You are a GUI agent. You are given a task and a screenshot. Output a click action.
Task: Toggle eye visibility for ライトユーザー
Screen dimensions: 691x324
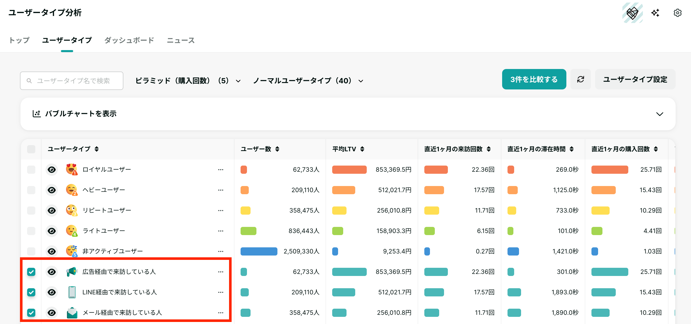pyautogui.click(x=51, y=231)
